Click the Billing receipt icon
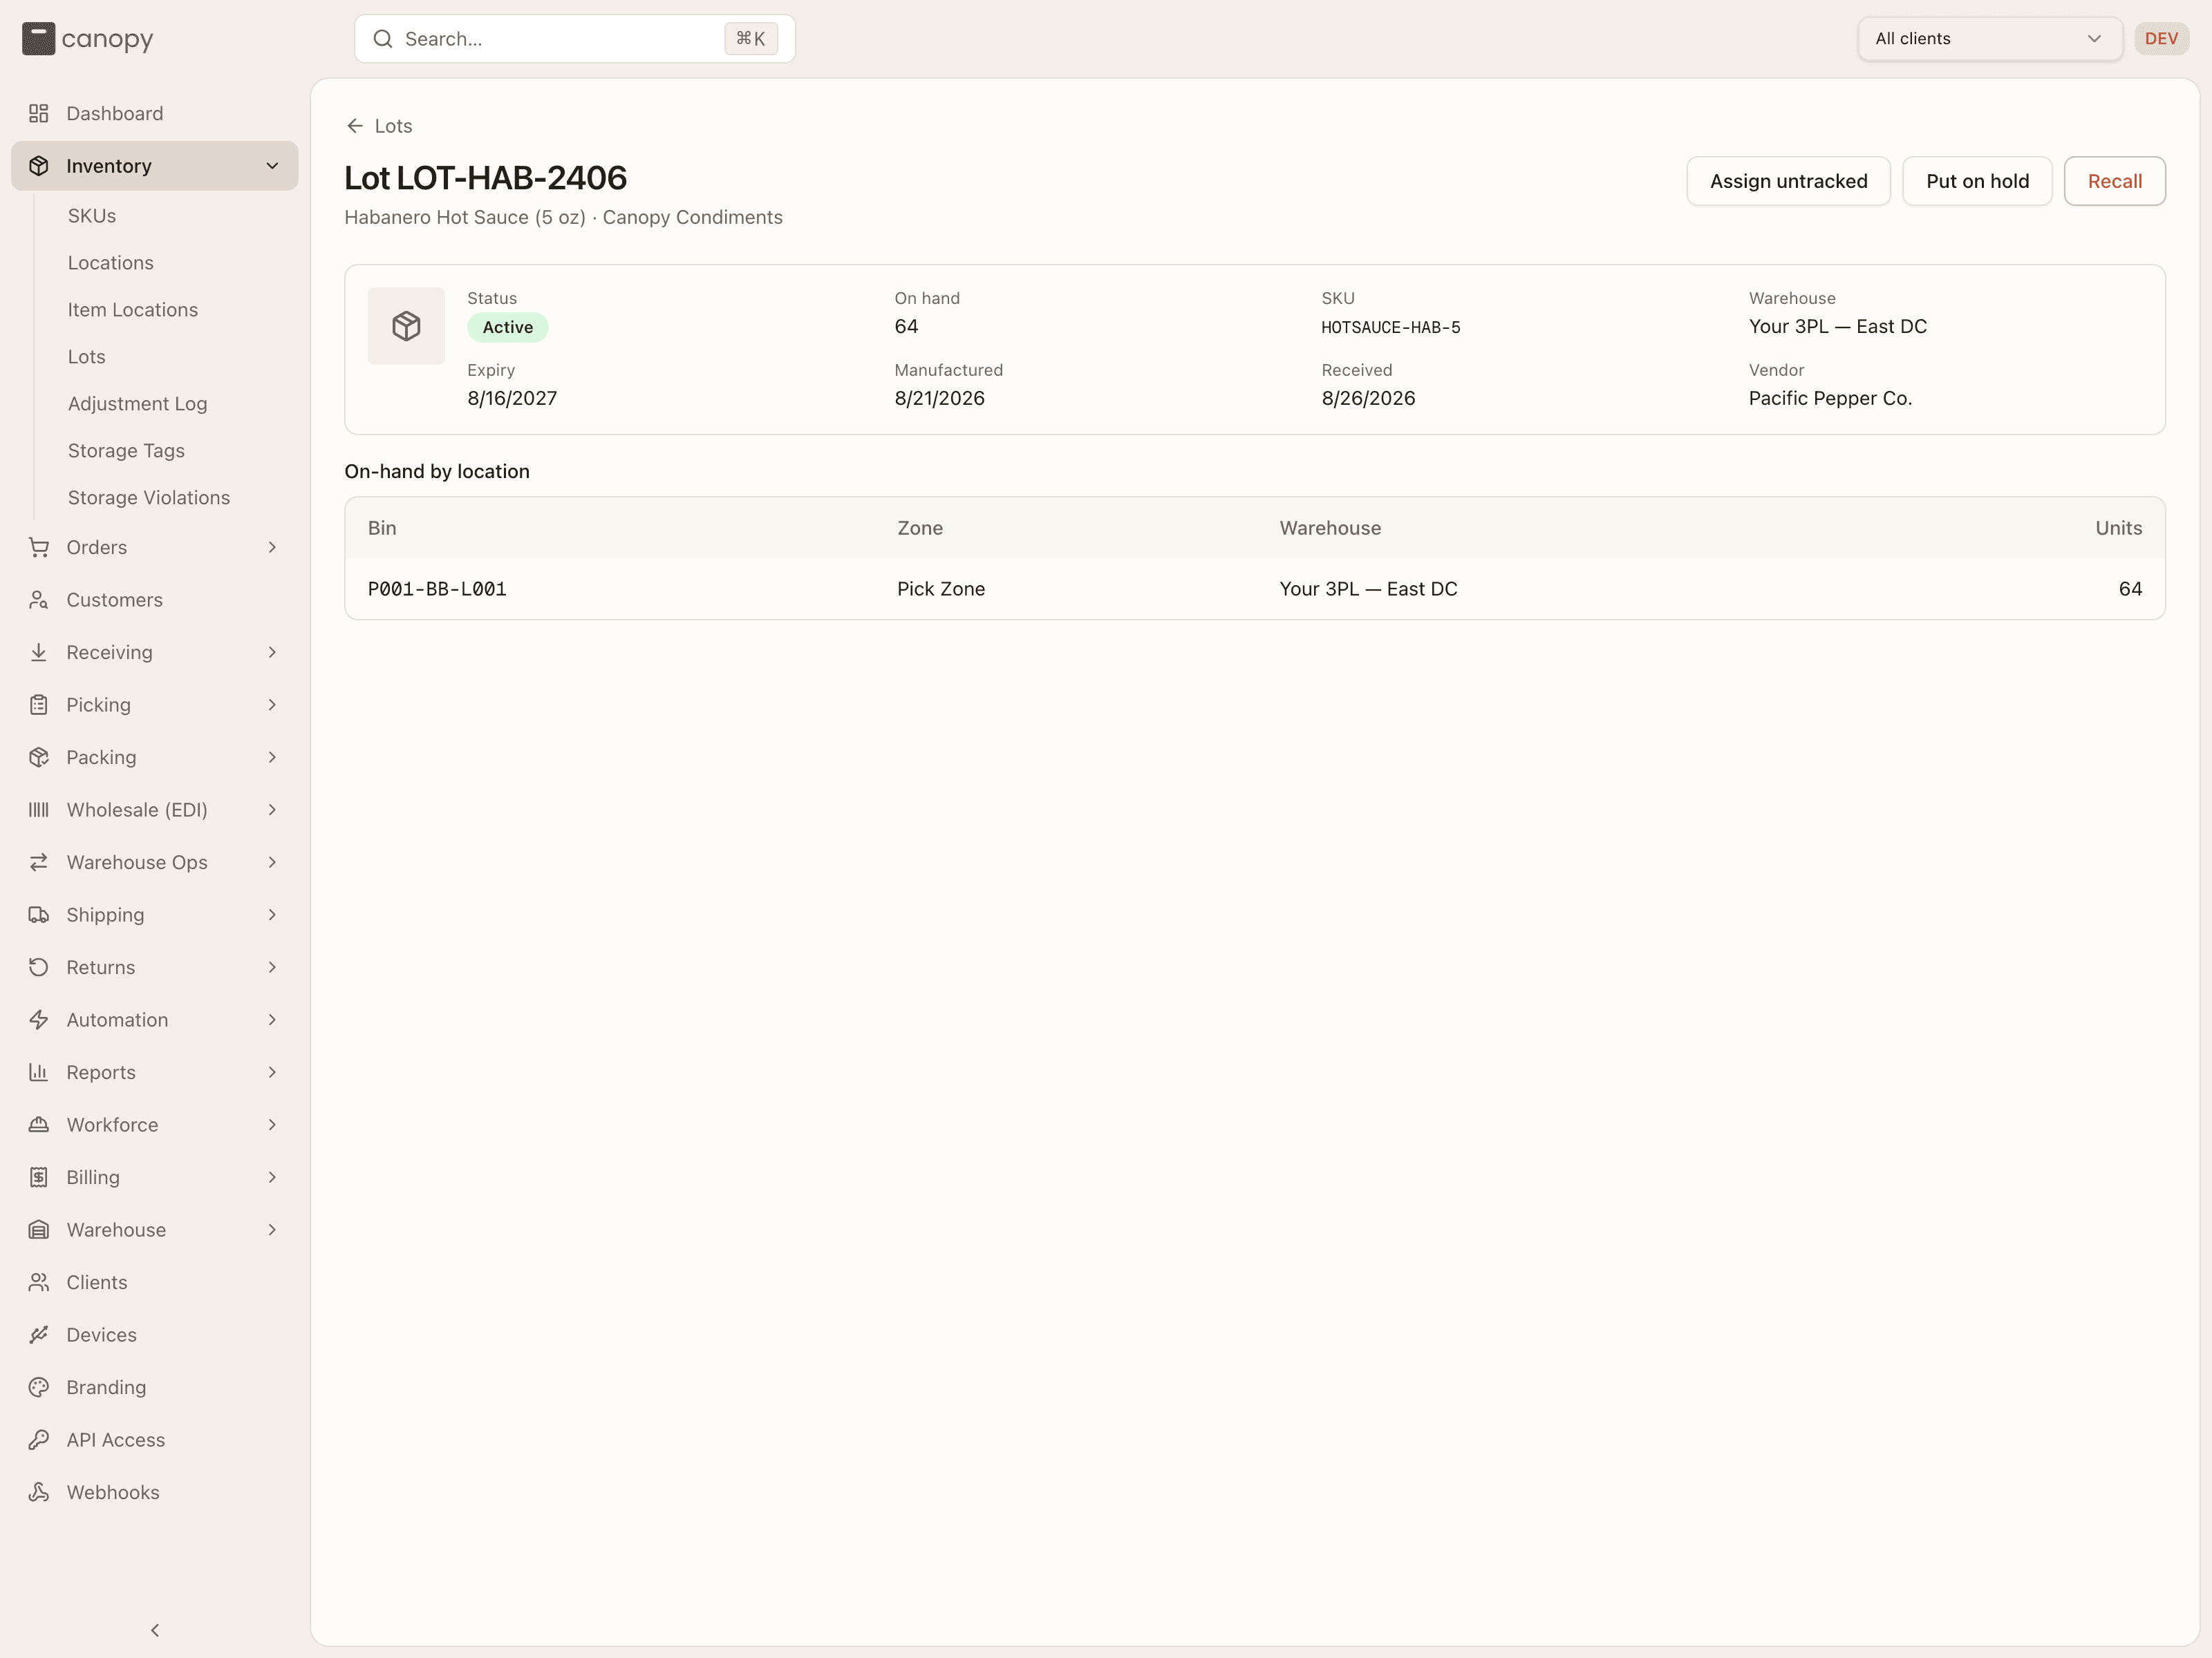The height and width of the screenshot is (1658, 2212). tap(39, 1177)
